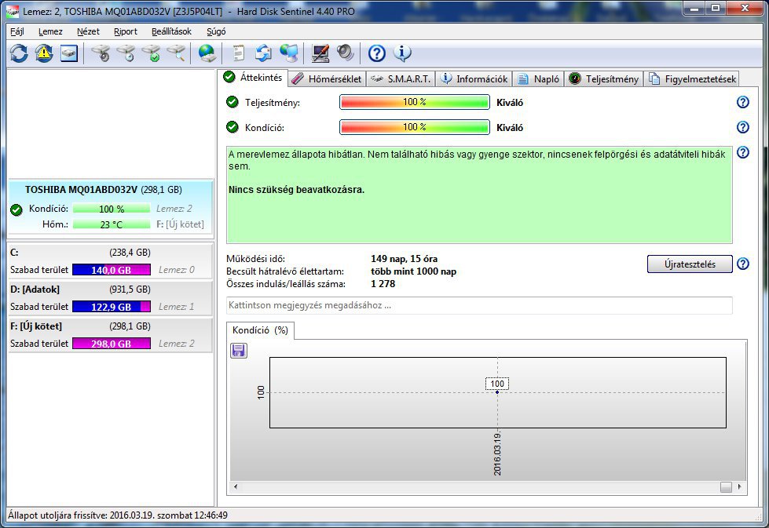Click the disk with magnifying glass icon

[176, 53]
